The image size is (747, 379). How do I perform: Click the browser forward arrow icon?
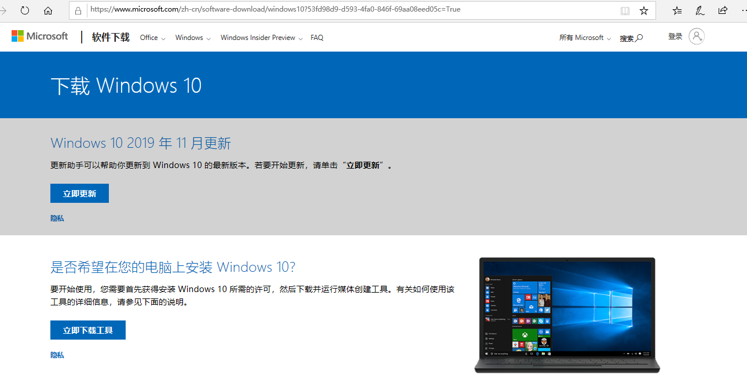3,10
